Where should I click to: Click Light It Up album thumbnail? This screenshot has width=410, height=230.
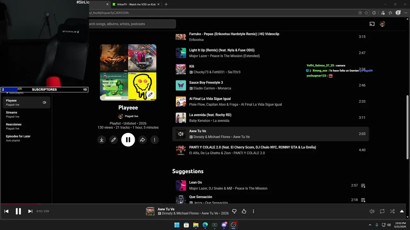pos(181,53)
